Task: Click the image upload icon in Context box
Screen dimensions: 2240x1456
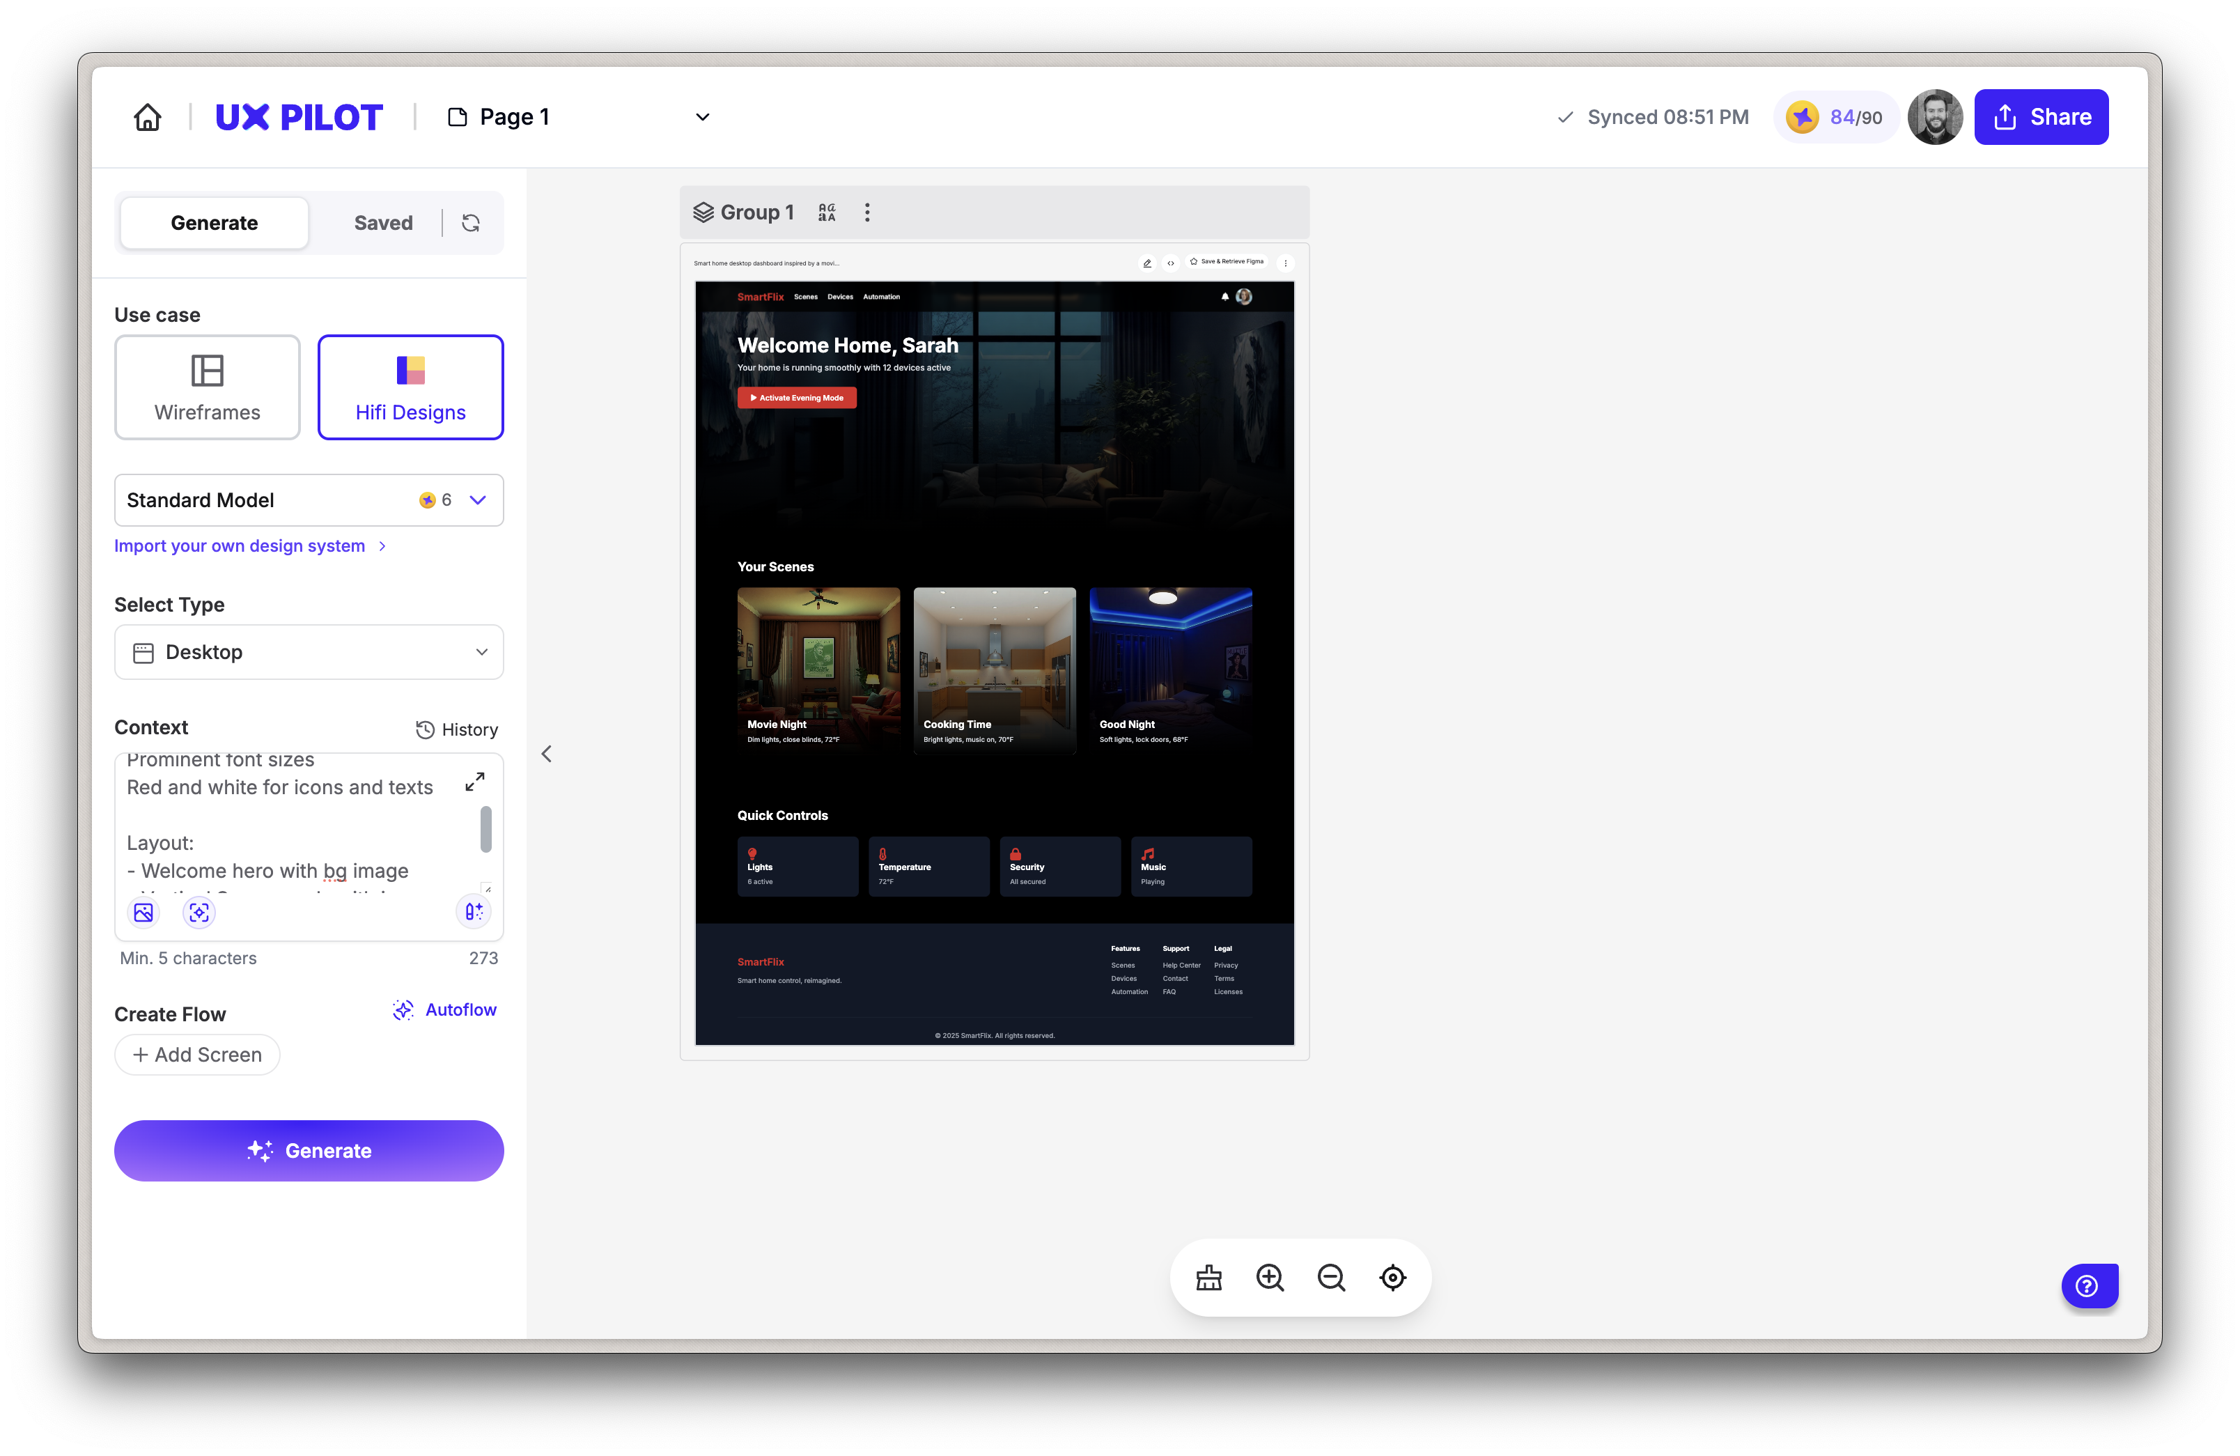Action: pyautogui.click(x=143, y=912)
